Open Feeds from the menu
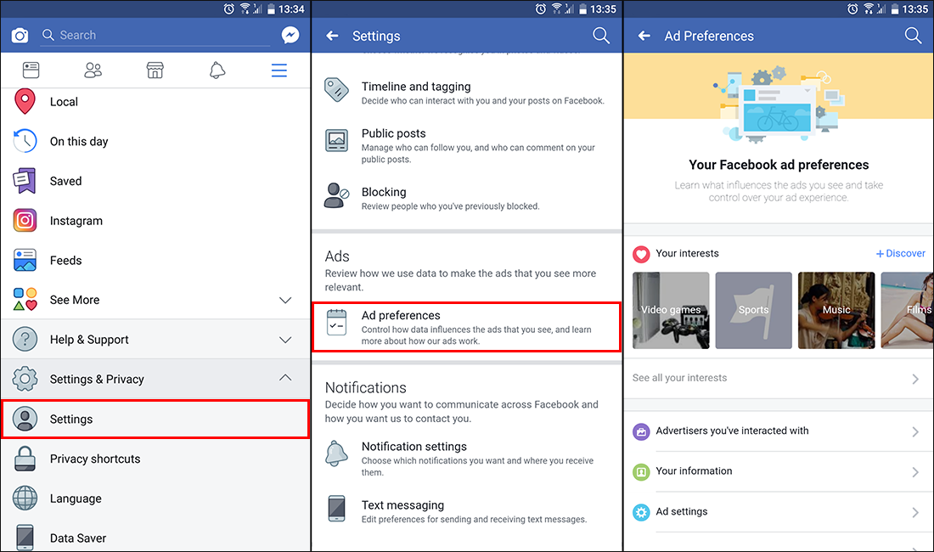The width and height of the screenshot is (934, 552). (155, 260)
